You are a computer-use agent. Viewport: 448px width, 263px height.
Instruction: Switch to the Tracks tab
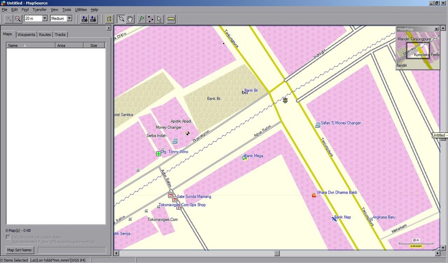pos(60,35)
